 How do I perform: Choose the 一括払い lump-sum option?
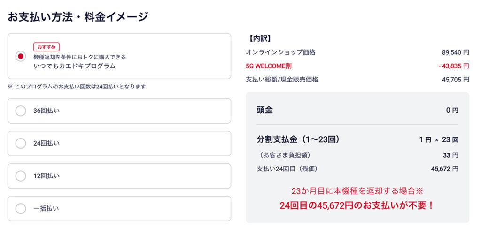[x=20, y=208]
